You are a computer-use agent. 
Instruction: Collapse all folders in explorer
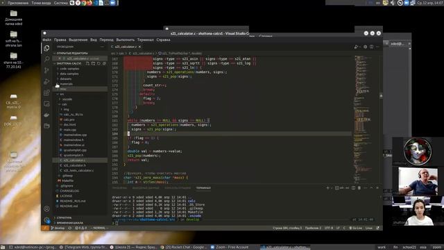[104, 63]
